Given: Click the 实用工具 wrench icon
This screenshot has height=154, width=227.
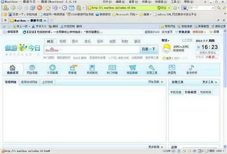Looking at the screenshot, I should (x=152, y=68).
